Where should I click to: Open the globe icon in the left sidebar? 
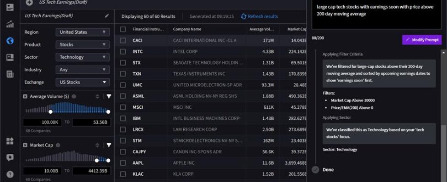click(10, 41)
